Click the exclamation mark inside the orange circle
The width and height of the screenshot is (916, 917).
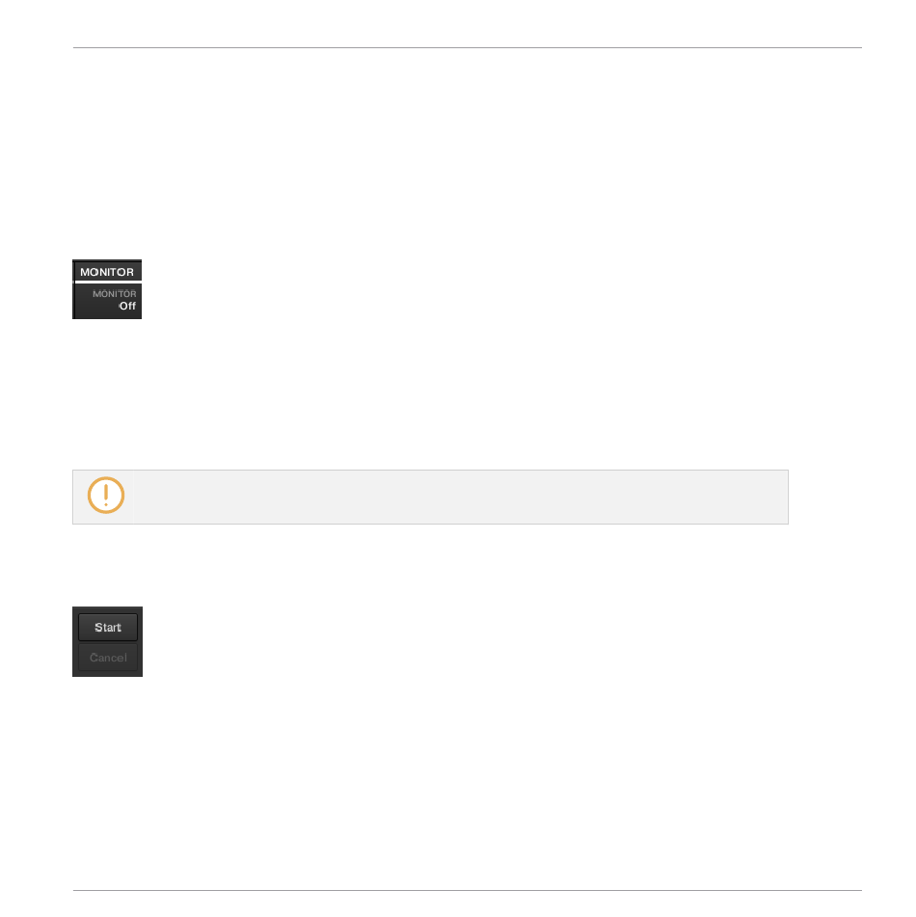pos(106,496)
